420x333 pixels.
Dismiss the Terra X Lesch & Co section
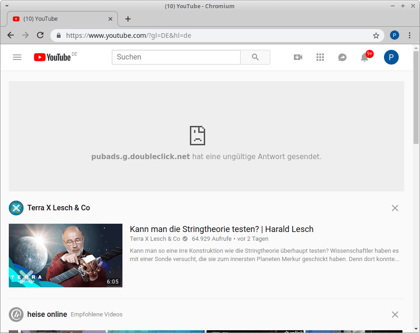(x=395, y=208)
